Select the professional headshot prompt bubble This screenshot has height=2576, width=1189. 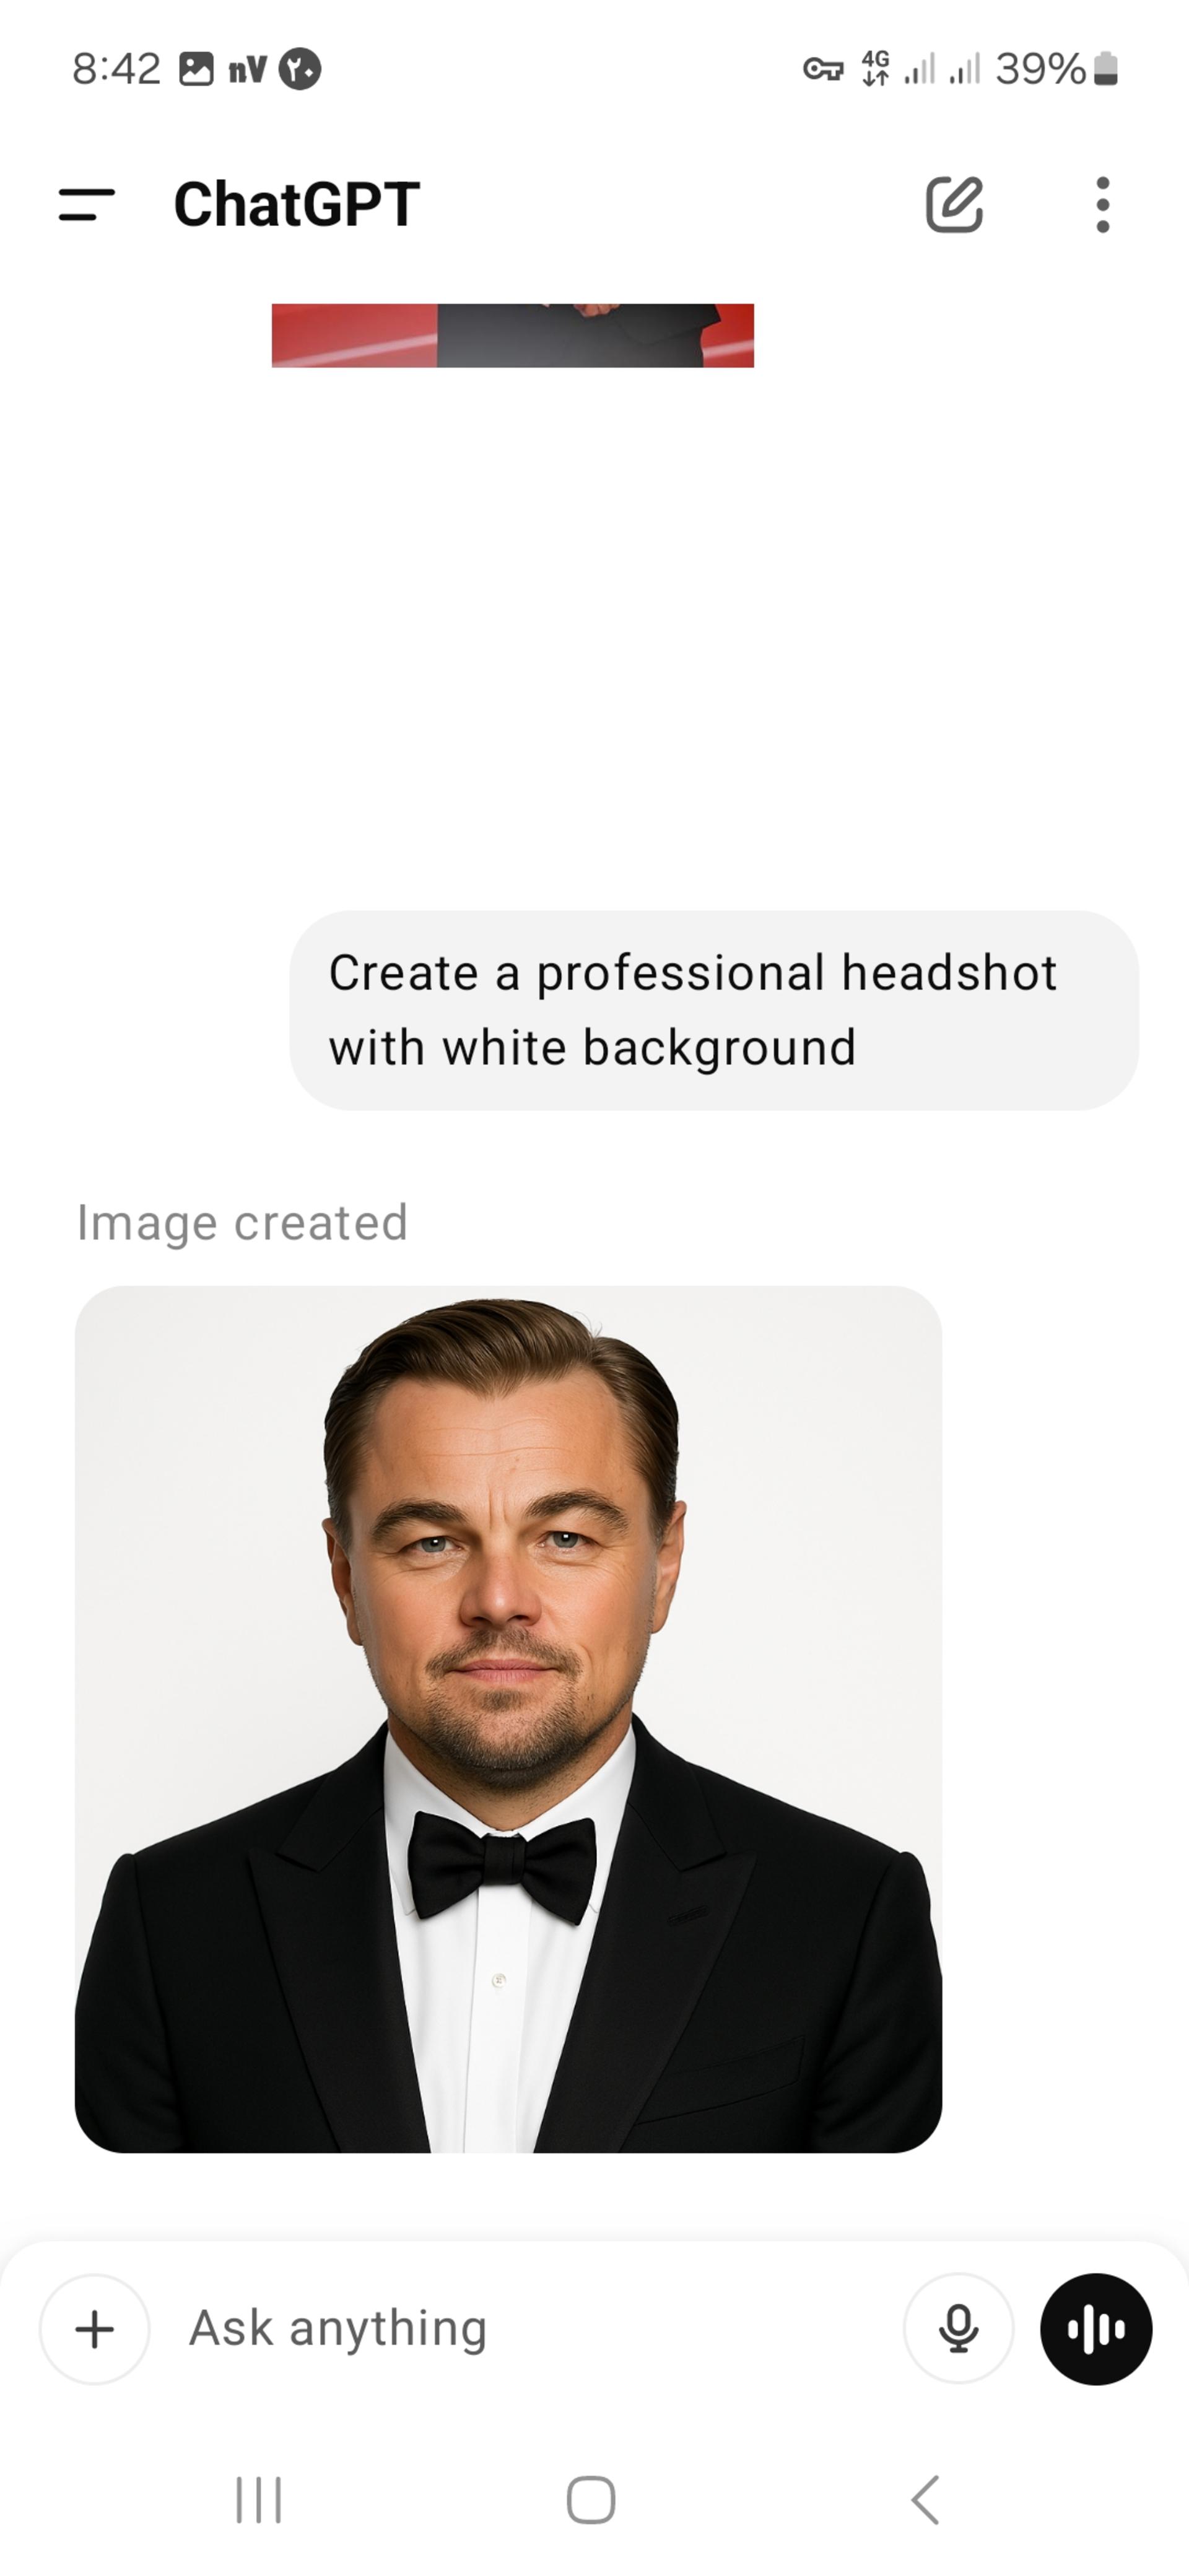point(714,1010)
